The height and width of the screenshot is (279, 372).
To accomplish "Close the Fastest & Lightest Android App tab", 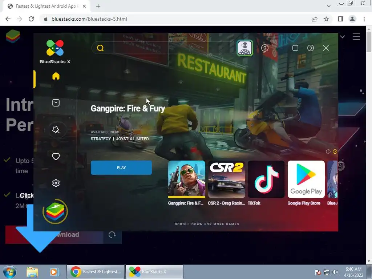I will click(84, 7).
